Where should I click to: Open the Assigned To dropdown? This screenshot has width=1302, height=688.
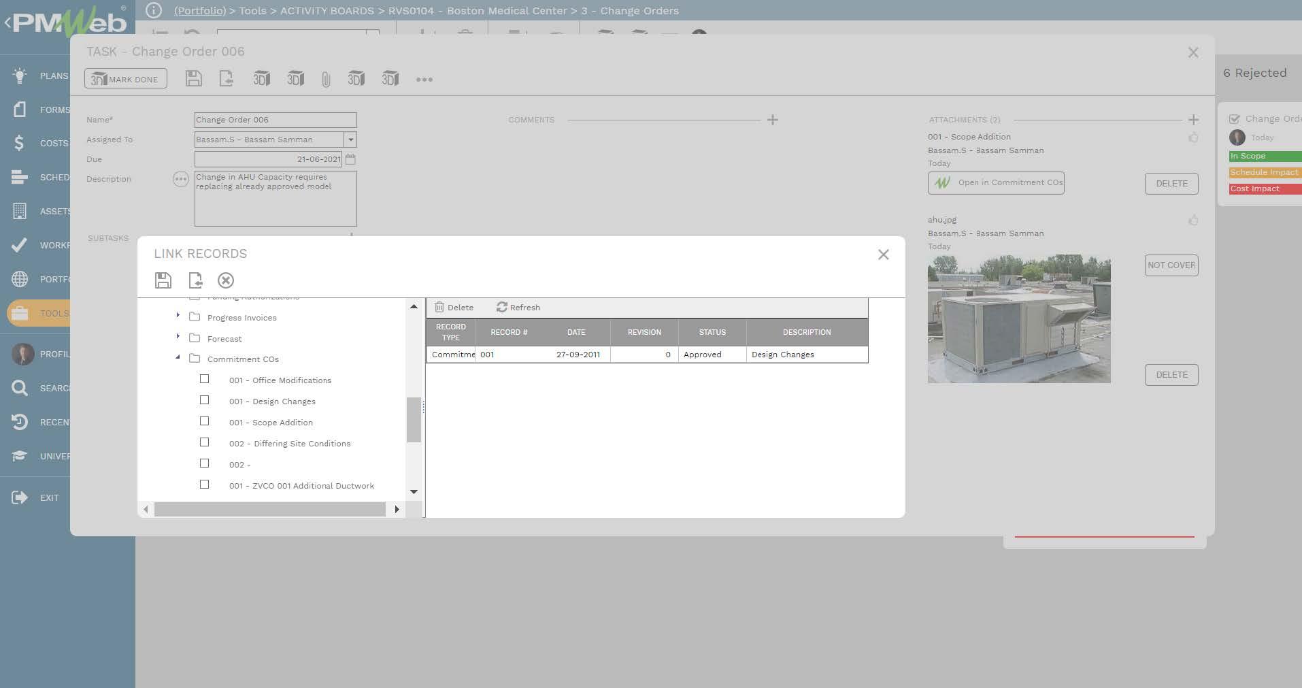click(x=350, y=140)
